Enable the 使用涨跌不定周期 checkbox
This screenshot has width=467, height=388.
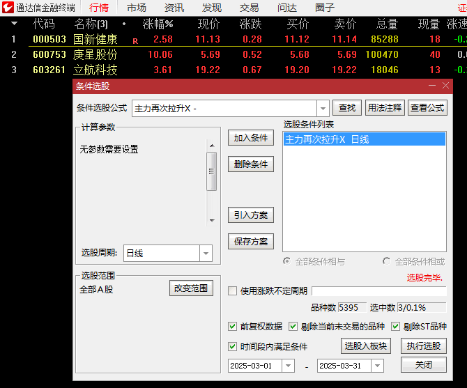pos(232,290)
